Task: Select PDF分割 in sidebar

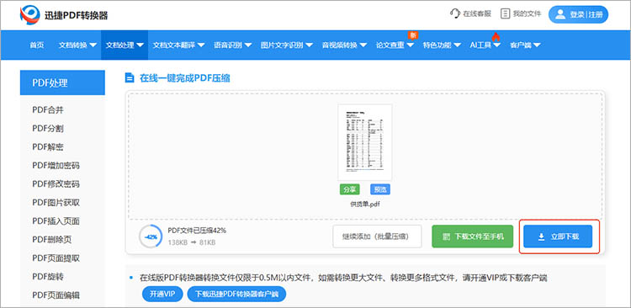Action: 48,129
